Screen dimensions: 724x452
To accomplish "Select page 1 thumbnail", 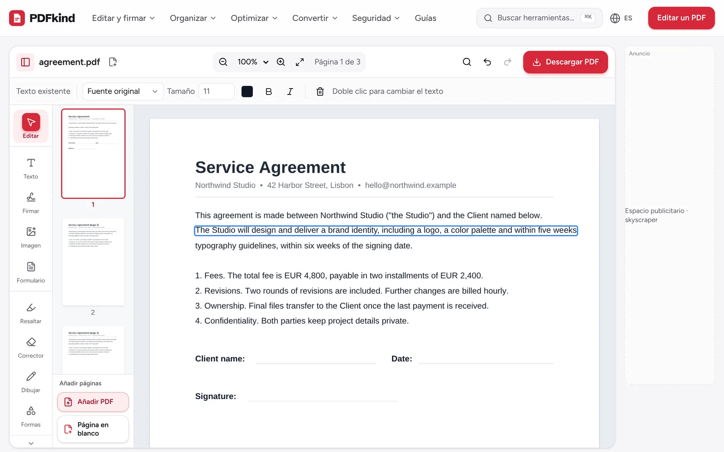I will point(93,154).
